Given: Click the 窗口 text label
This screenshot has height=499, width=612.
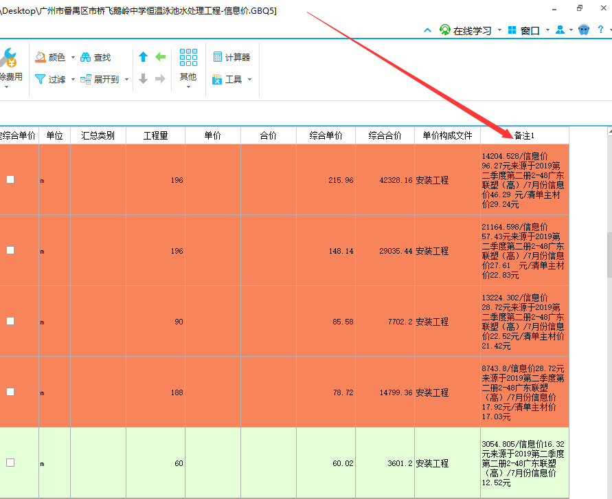Looking at the screenshot, I should 530,30.
